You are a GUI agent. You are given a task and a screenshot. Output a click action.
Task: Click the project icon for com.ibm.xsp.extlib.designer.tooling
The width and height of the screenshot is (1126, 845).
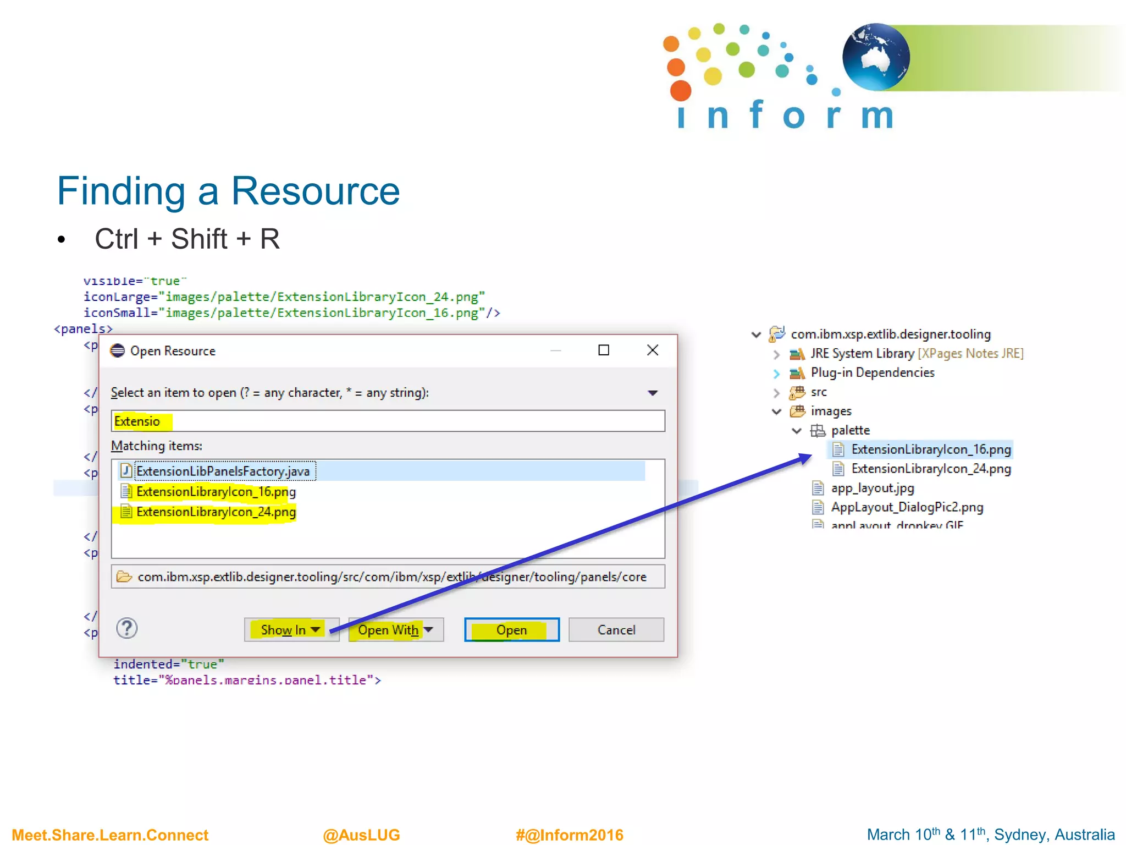point(777,334)
